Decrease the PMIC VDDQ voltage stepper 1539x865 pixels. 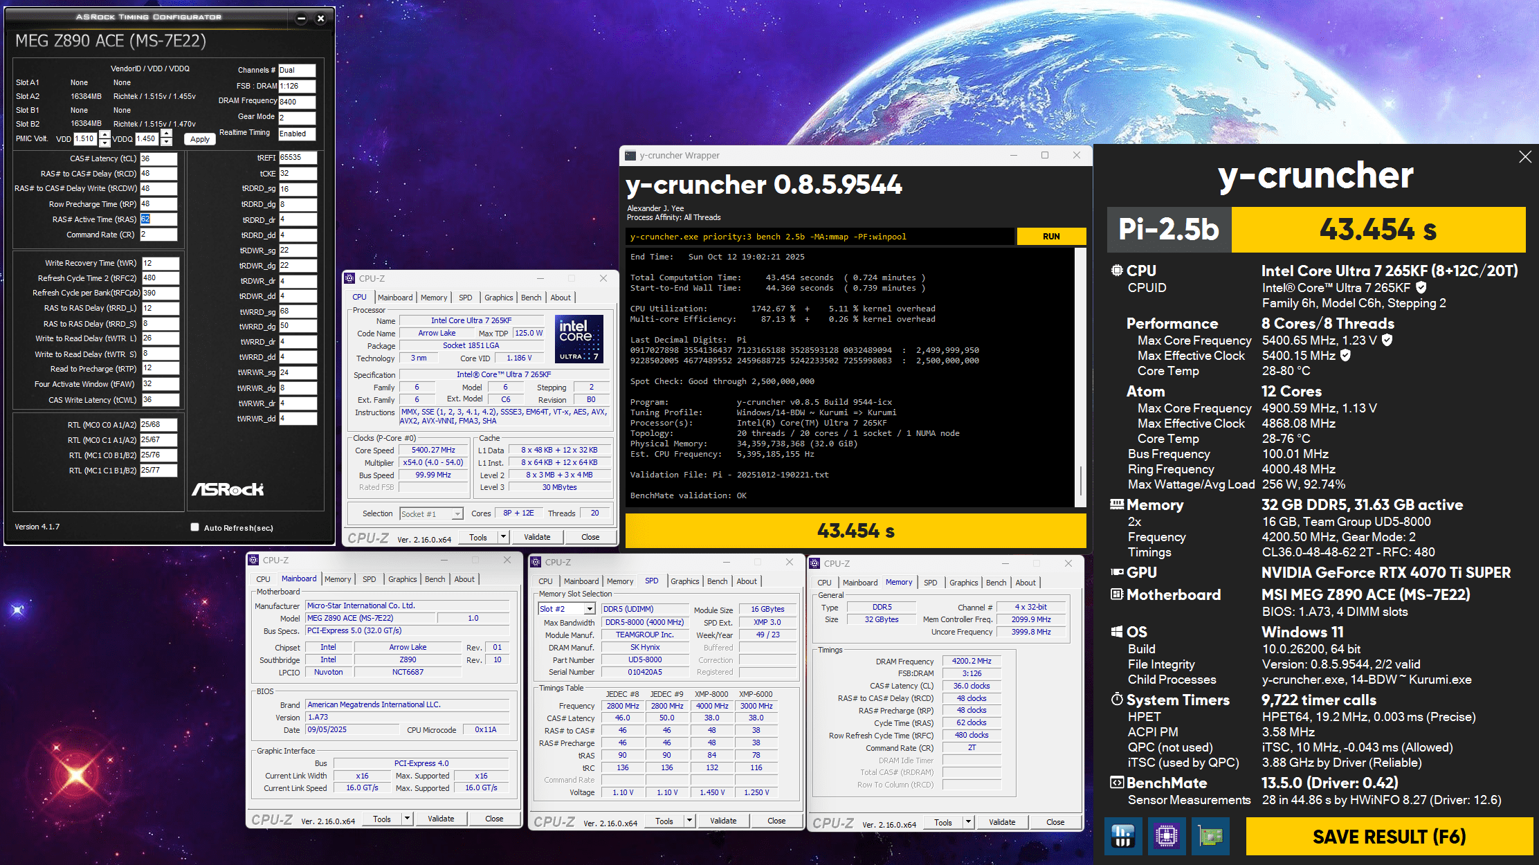pyautogui.click(x=166, y=143)
